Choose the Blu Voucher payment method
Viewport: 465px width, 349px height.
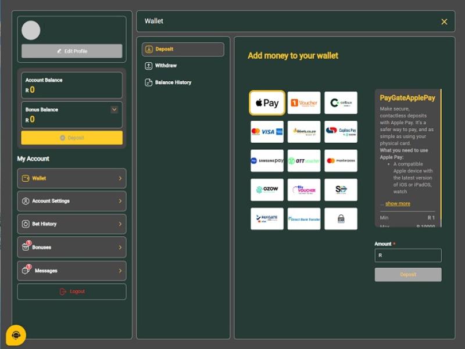(304, 190)
